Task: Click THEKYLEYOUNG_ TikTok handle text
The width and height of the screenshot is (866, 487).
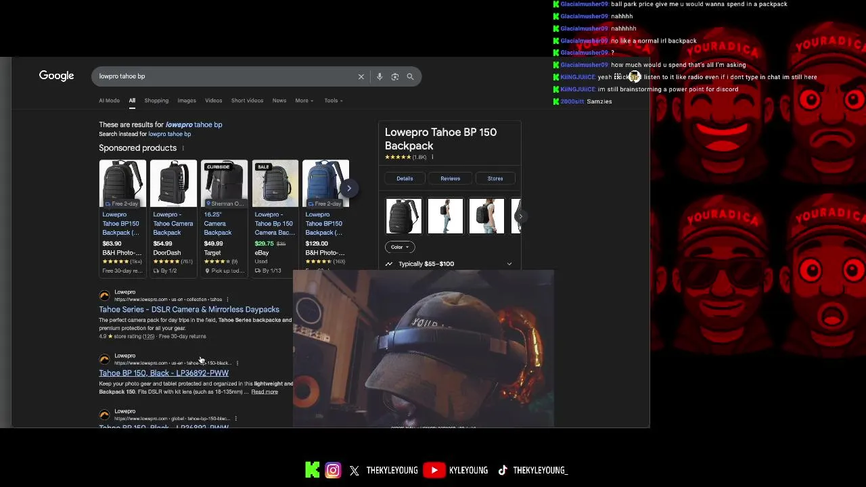Action: 540,470
